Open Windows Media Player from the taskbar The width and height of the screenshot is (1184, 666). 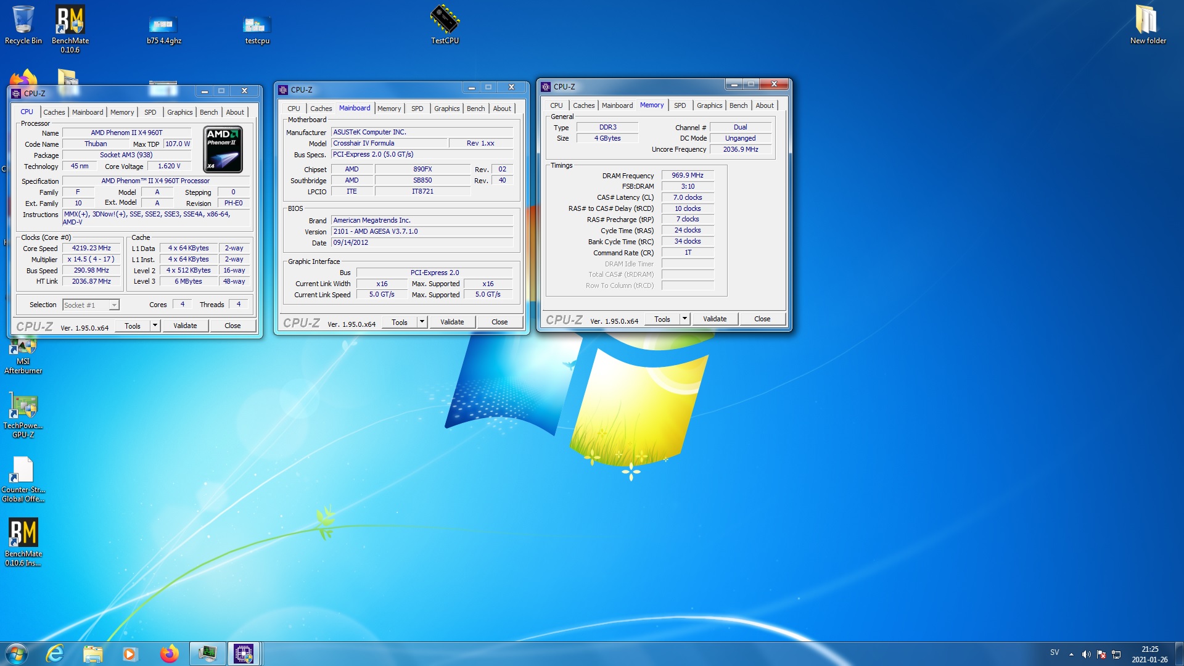[x=129, y=654]
